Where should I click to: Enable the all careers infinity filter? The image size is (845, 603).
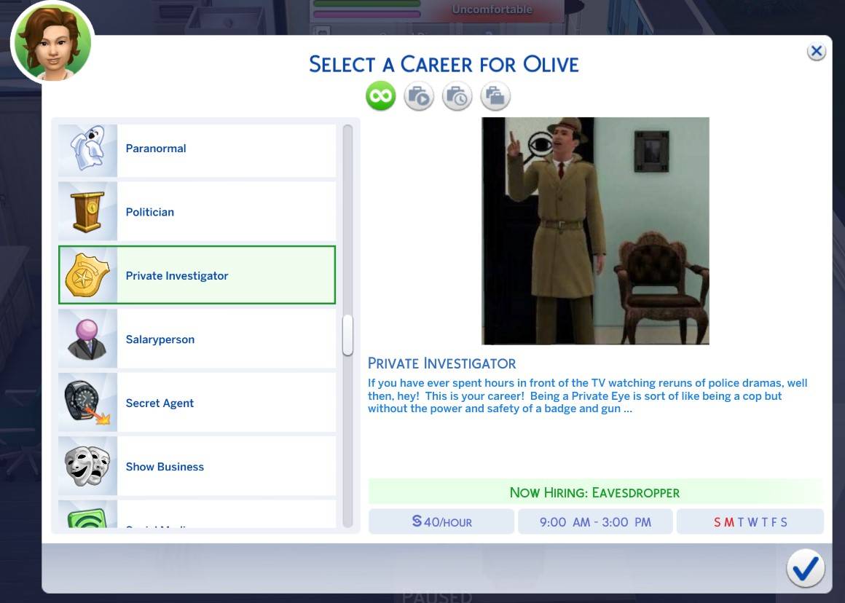tap(380, 95)
